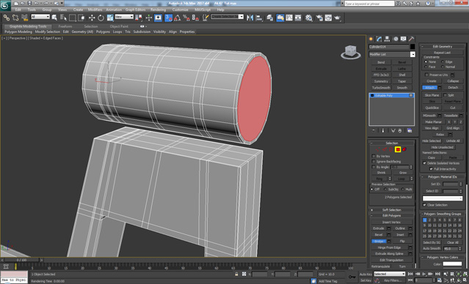The width and height of the screenshot is (469, 284).
Task: Open the Rendering menu
Action: tap(158, 10)
